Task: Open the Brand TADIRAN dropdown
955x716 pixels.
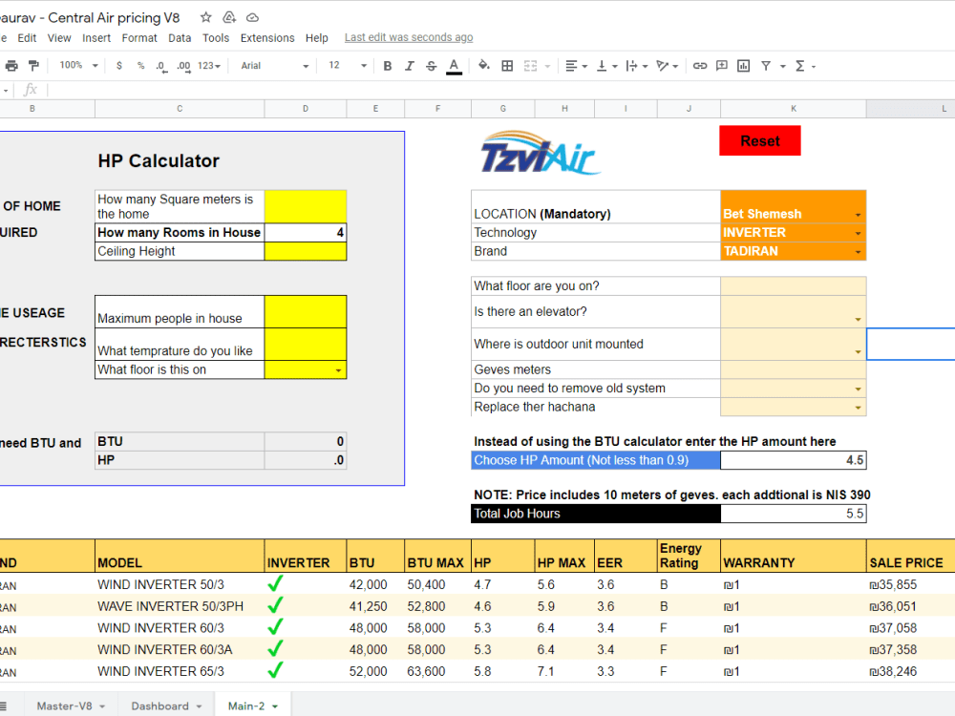Action: coord(858,251)
